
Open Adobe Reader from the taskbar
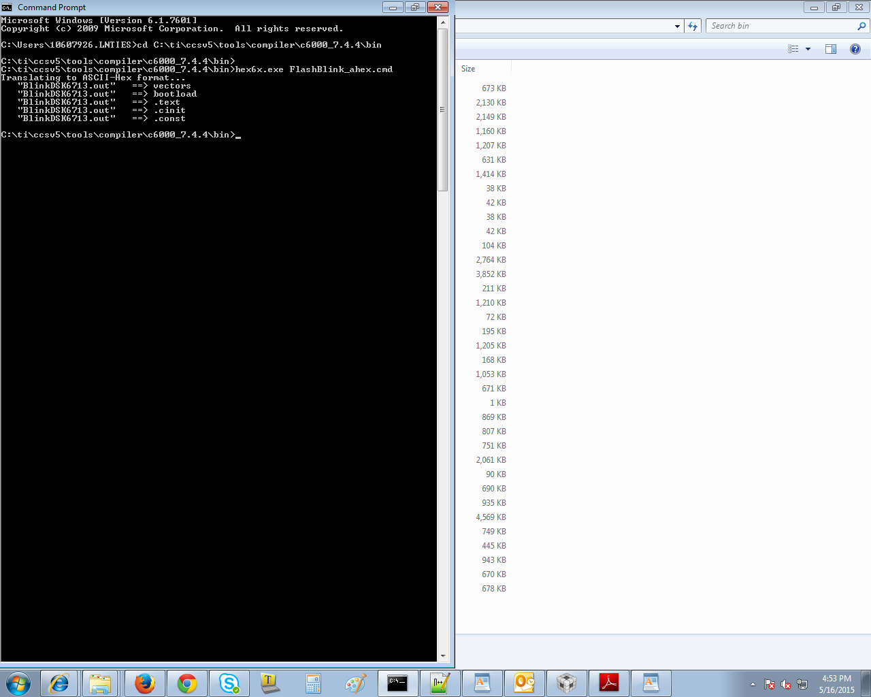click(x=608, y=683)
